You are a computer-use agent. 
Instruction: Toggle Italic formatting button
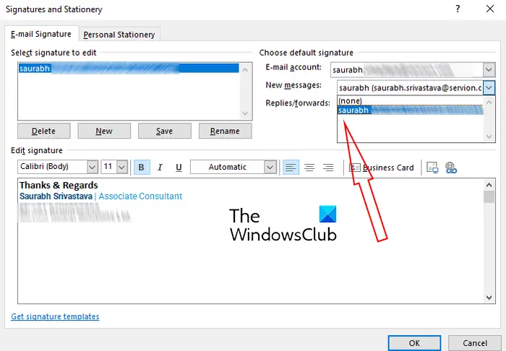coord(160,168)
